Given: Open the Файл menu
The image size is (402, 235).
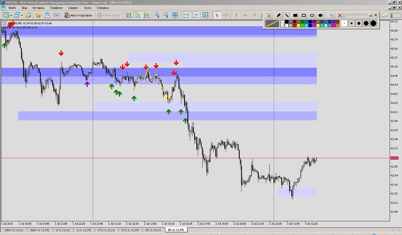Looking at the screenshot, I should tap(12, 8).
